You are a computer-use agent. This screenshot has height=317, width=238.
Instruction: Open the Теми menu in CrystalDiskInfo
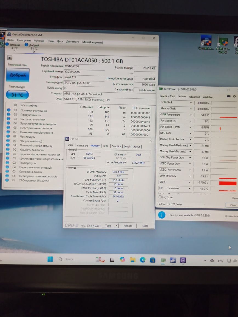point(50,41)
